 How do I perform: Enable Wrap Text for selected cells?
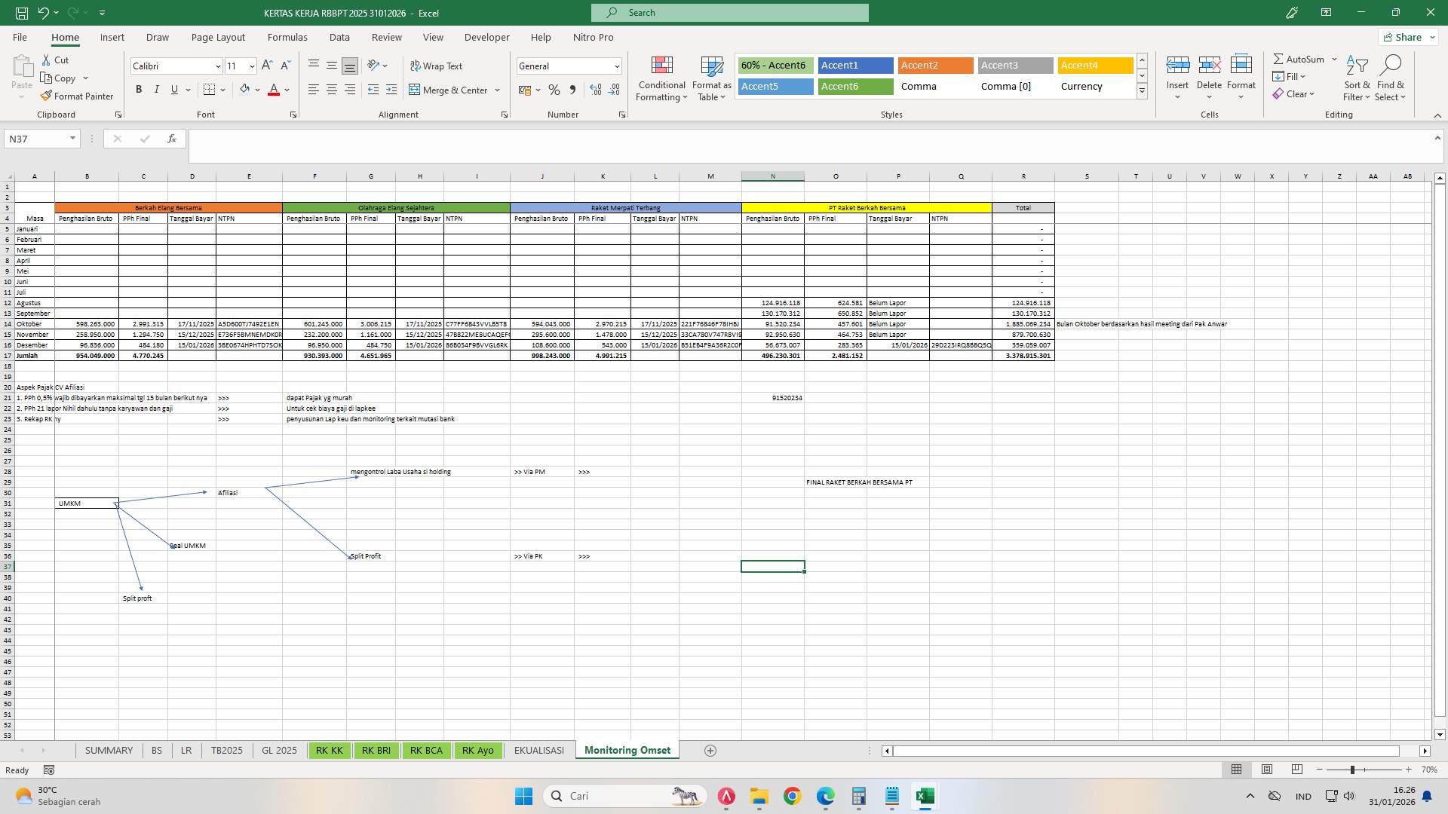pos(437,66)
